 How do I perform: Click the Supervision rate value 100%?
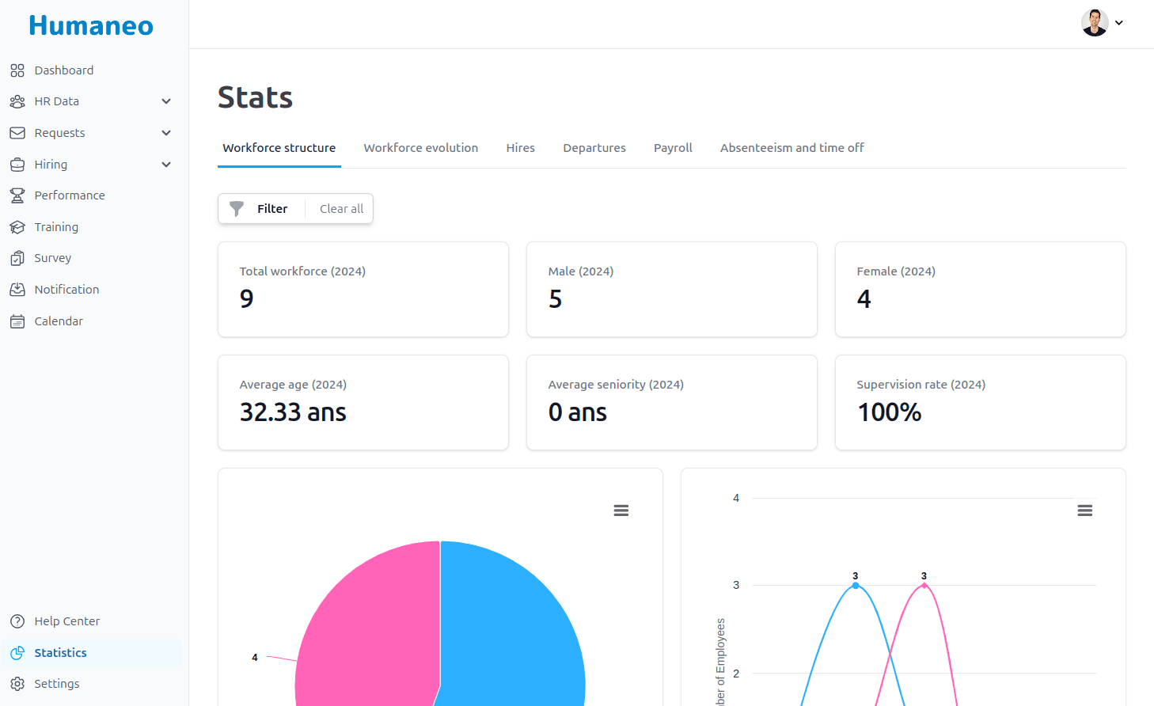point(890,412)
